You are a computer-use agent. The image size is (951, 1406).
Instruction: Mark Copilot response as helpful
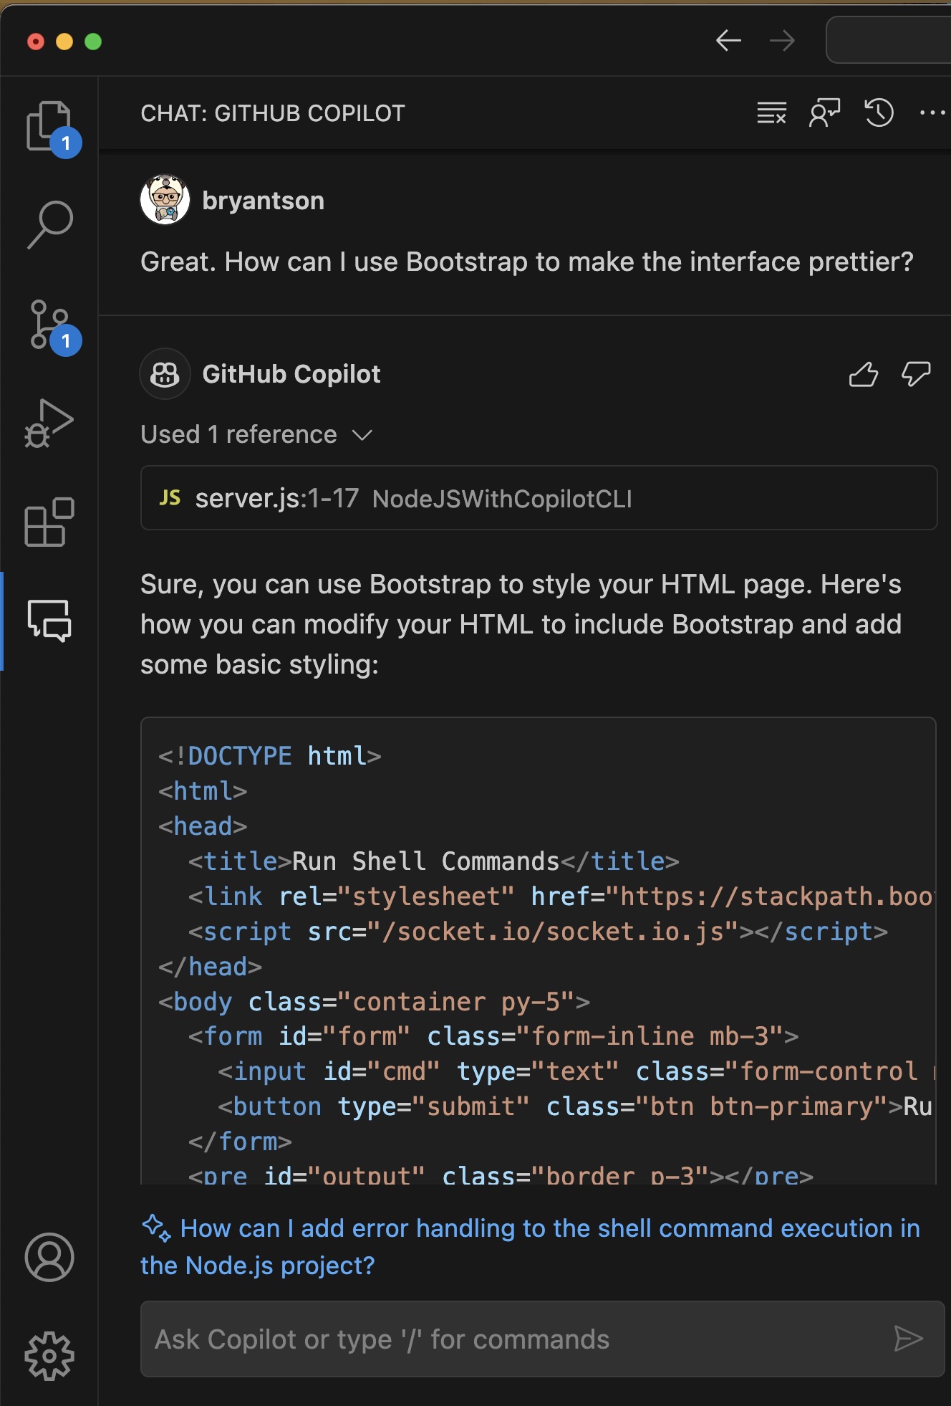coord(863,374)
